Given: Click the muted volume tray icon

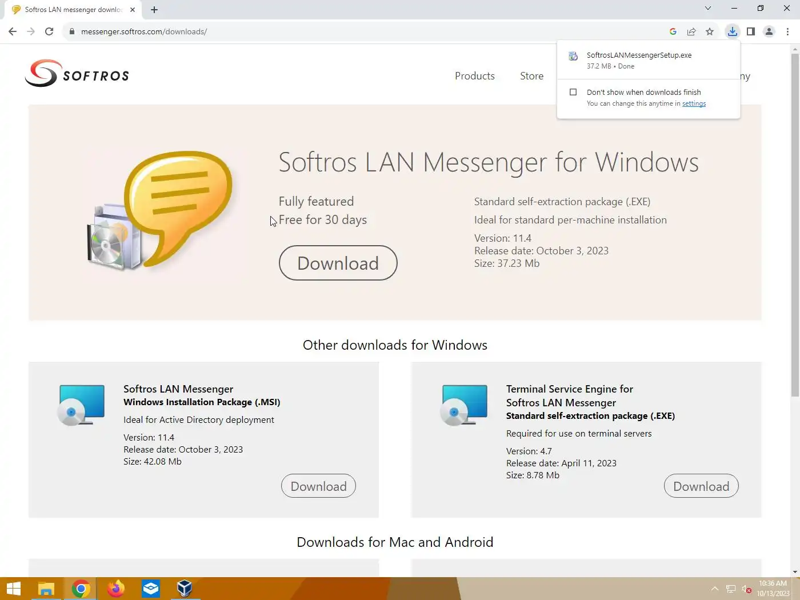Looking at the screenshot, I should tap(747, 589).
